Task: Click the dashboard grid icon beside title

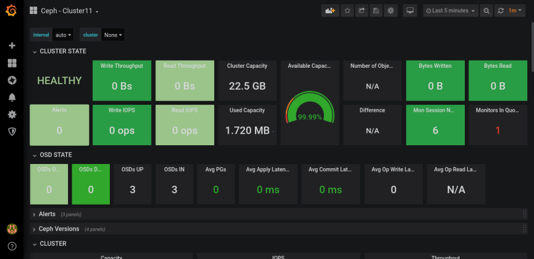Action: pos(33,10)
